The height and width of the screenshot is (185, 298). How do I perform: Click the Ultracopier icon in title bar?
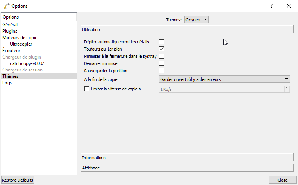click(x=6, y=6)
